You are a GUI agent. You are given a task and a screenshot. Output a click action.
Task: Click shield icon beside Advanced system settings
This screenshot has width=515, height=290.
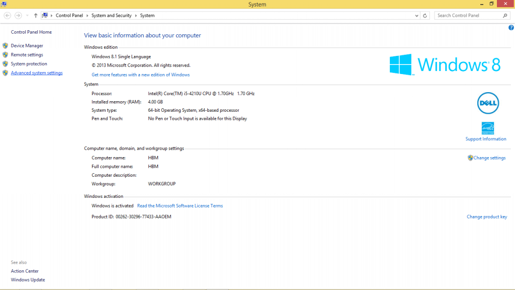pyautogui.click(x=5, y=73)
